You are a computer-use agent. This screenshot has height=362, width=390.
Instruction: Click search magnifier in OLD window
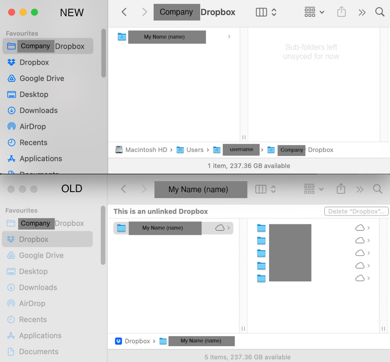point(377,189)
